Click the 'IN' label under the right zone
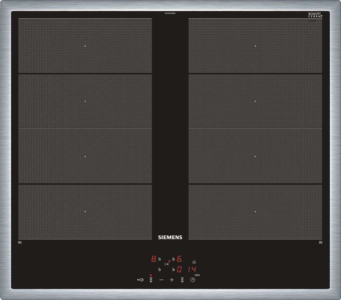341x300 pixels. [x=321, y=242]
